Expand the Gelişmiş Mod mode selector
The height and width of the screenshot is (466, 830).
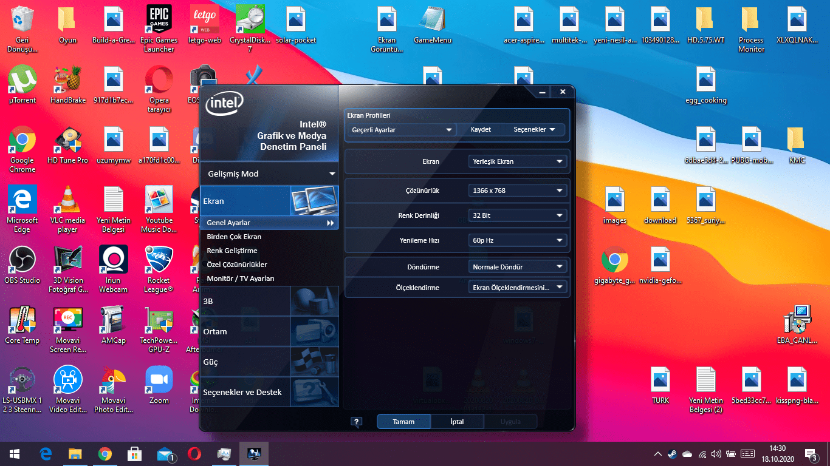pos(269,174)
